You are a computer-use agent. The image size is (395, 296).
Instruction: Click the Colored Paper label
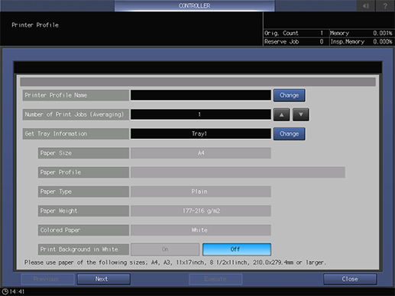83,230
